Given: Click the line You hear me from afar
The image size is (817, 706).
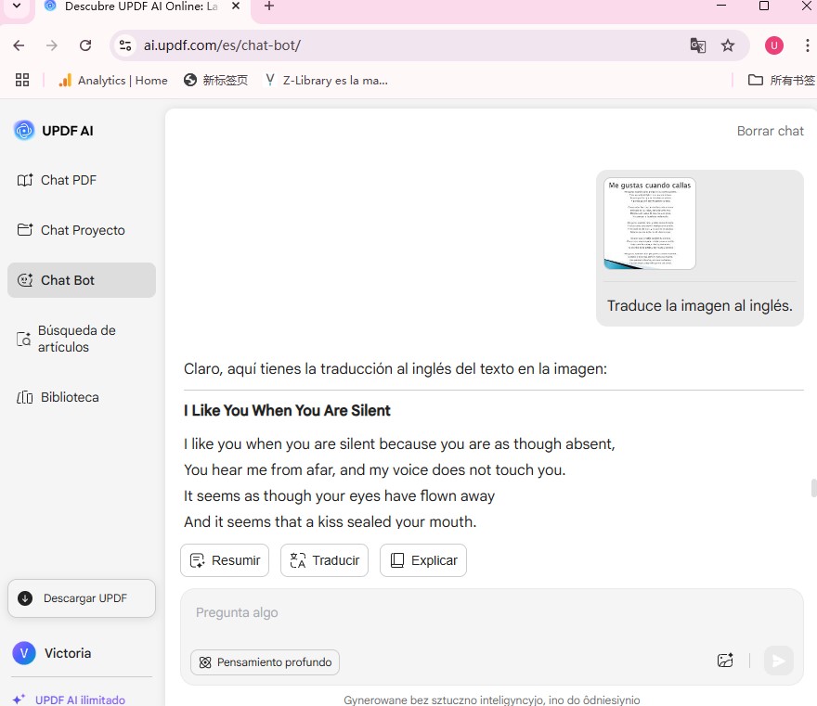Looking at the screenshot, I should click(x=375, y=469).
